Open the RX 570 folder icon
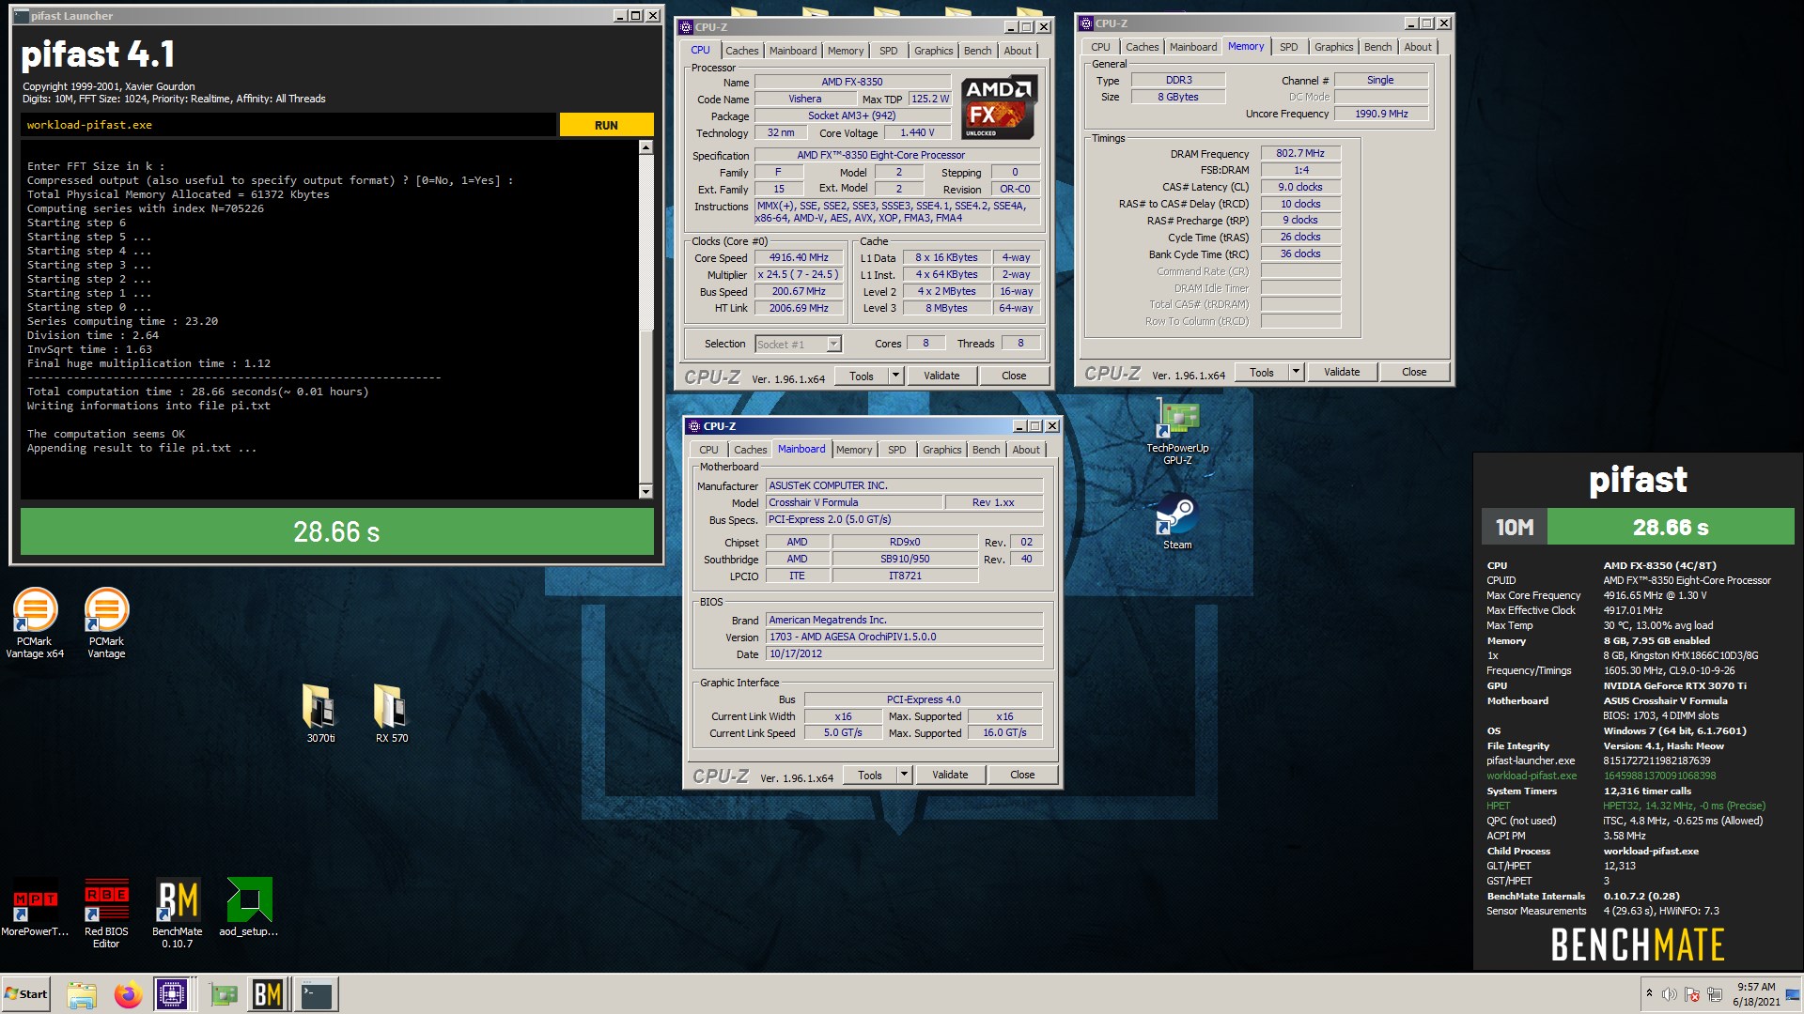 tap(391, 713)
